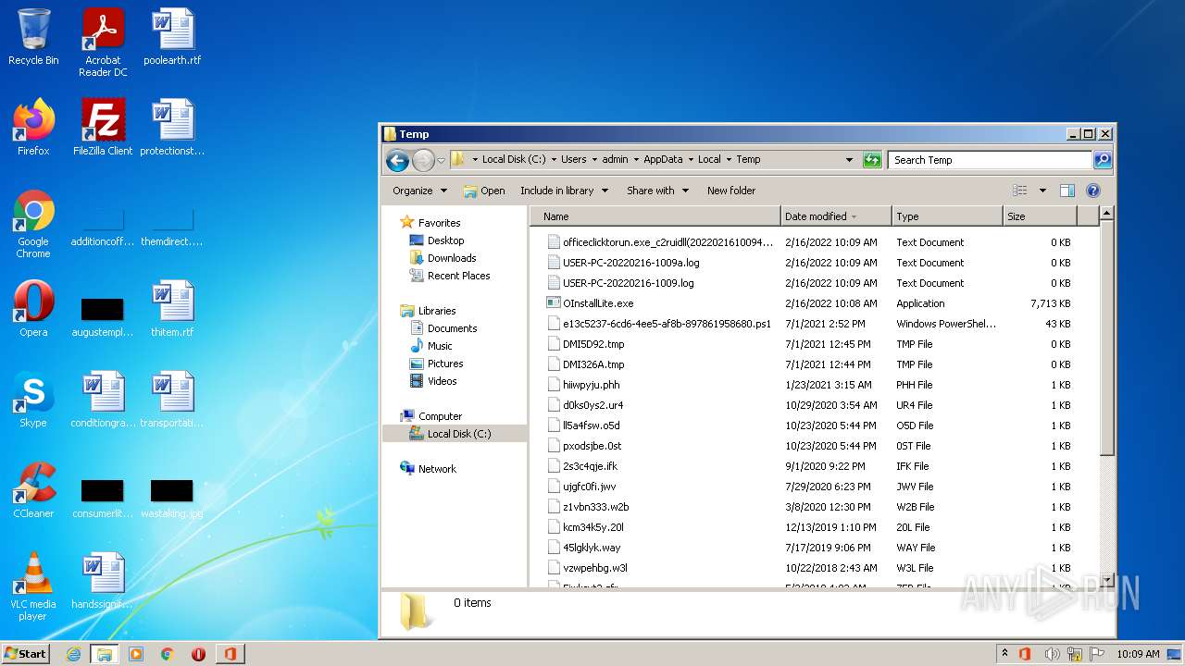This screenshot has height=666, width=1185.
Task: Sort by the Size column header
Action: tap(1040, 216)
